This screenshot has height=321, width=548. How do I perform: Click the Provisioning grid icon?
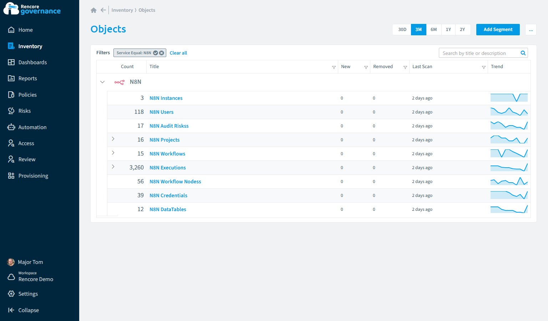click(11, 175)
